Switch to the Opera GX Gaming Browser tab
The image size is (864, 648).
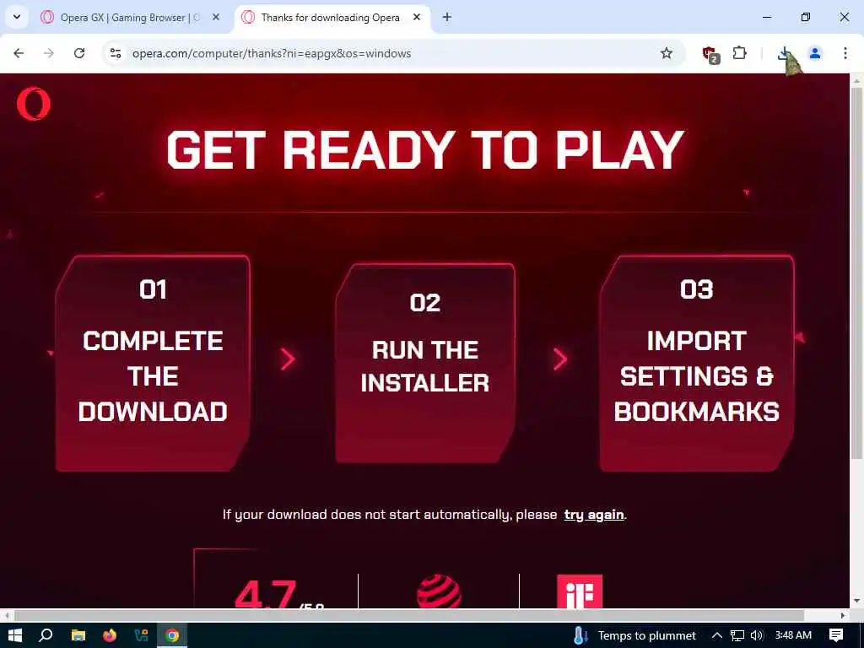coord(131,18)
